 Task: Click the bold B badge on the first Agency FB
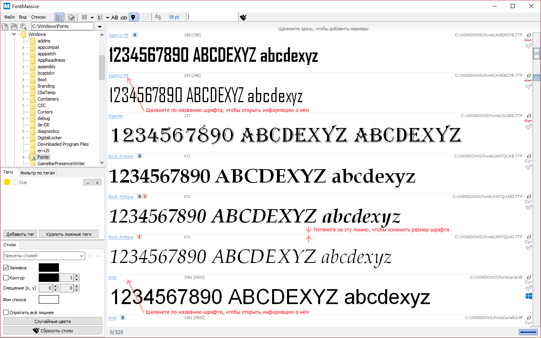135,35
